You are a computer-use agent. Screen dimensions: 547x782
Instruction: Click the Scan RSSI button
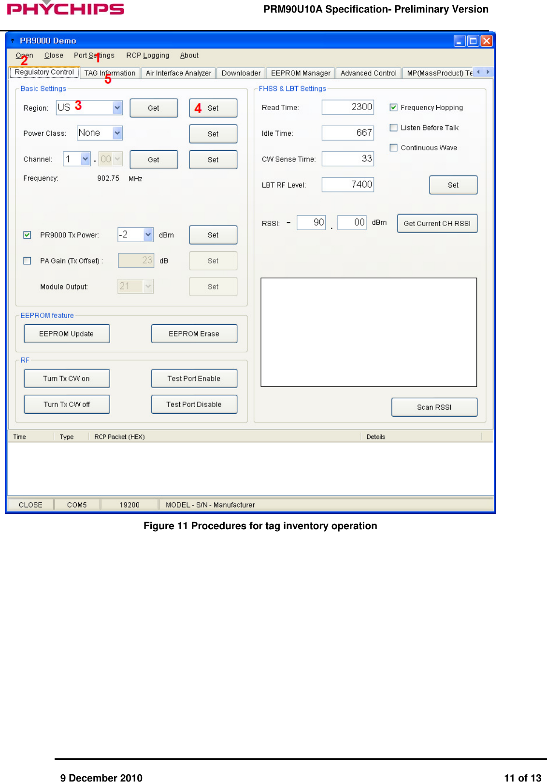[434, 407]
